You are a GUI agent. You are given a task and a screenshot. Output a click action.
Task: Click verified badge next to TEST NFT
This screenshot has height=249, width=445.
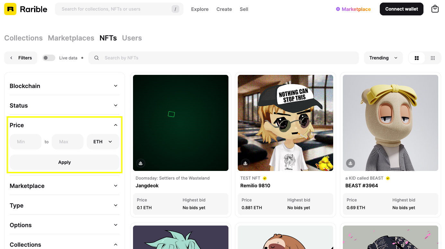(x=265, y=178)
